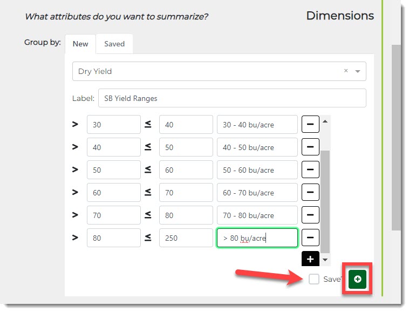The width and height of the screenshot is (409, 312).
Task: Click the ranges list scrollbar thumb
Action: (x=325, y=200)
